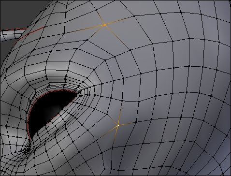The width and height of the screenshot is (231, 176).
Task: Select orange edge going right from white vertex
Action: tap(127, 124)
